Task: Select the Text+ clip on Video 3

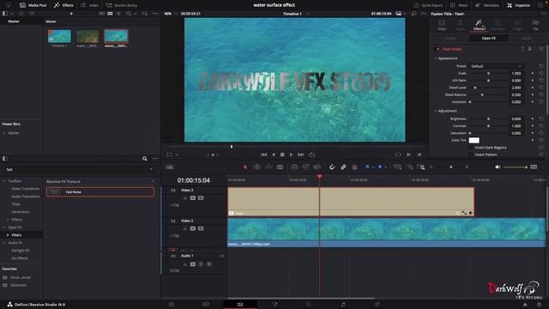Action: 351,202
